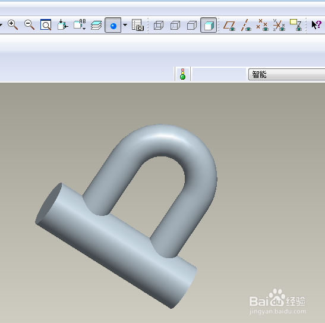Expand the appearance gallery dropdown arrow
Screen dimensions: 325x323
[x=125, y=25]
